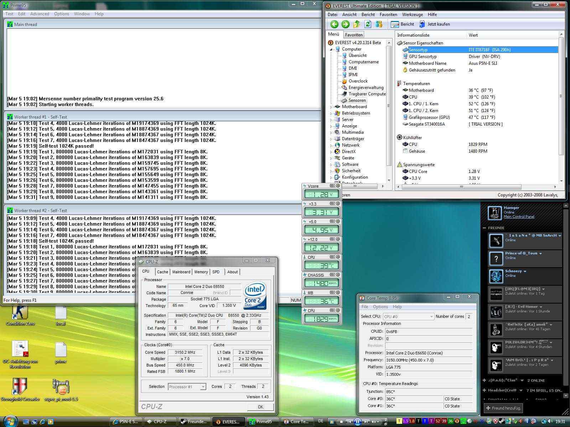Close the Vcore sensor gadget
The height and width of the screenshot is (427, 570).
338,186
